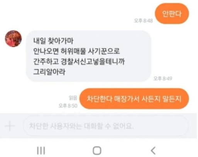This screenshot has height=157, width=198.
Task: Select the orange '안판다' message bubble
Action: click(x=172, y=14)
